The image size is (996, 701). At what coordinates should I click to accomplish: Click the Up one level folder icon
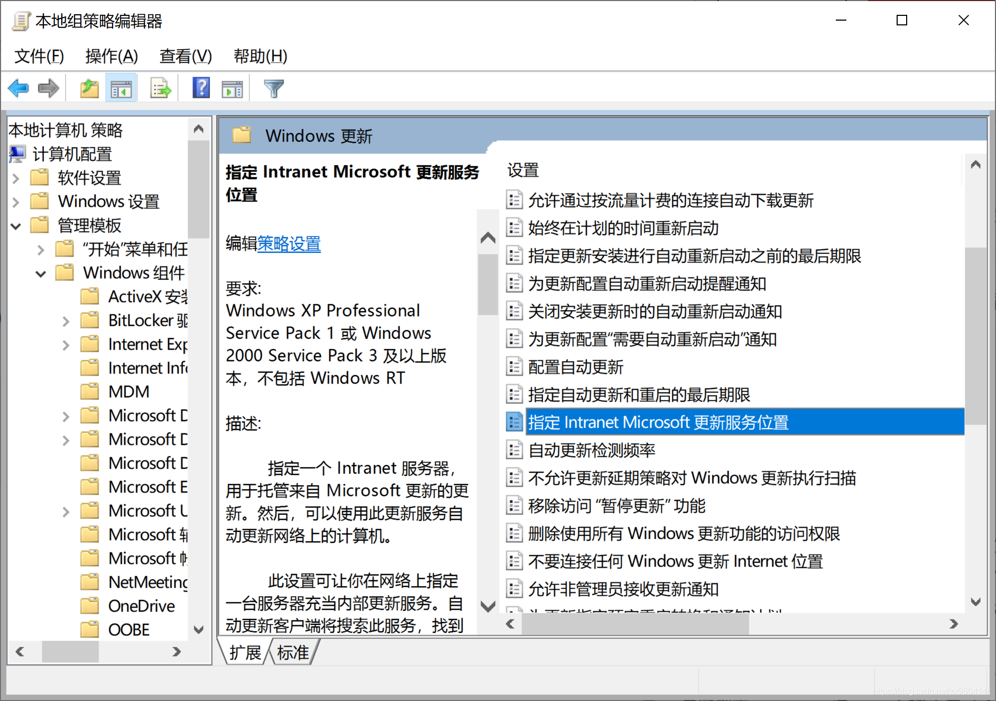(89, 88)
